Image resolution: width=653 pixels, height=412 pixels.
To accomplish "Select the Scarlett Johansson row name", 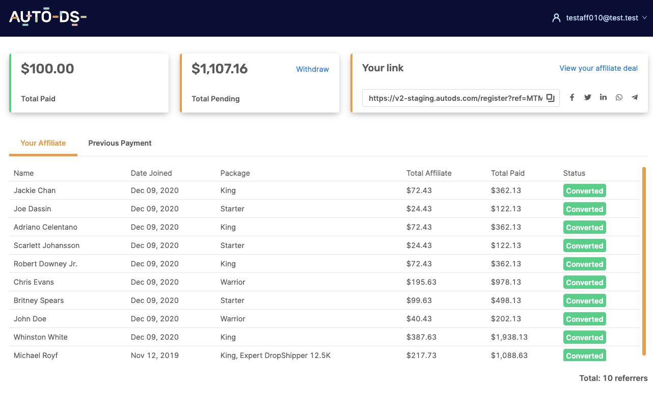I will click(x=47, y=245).
